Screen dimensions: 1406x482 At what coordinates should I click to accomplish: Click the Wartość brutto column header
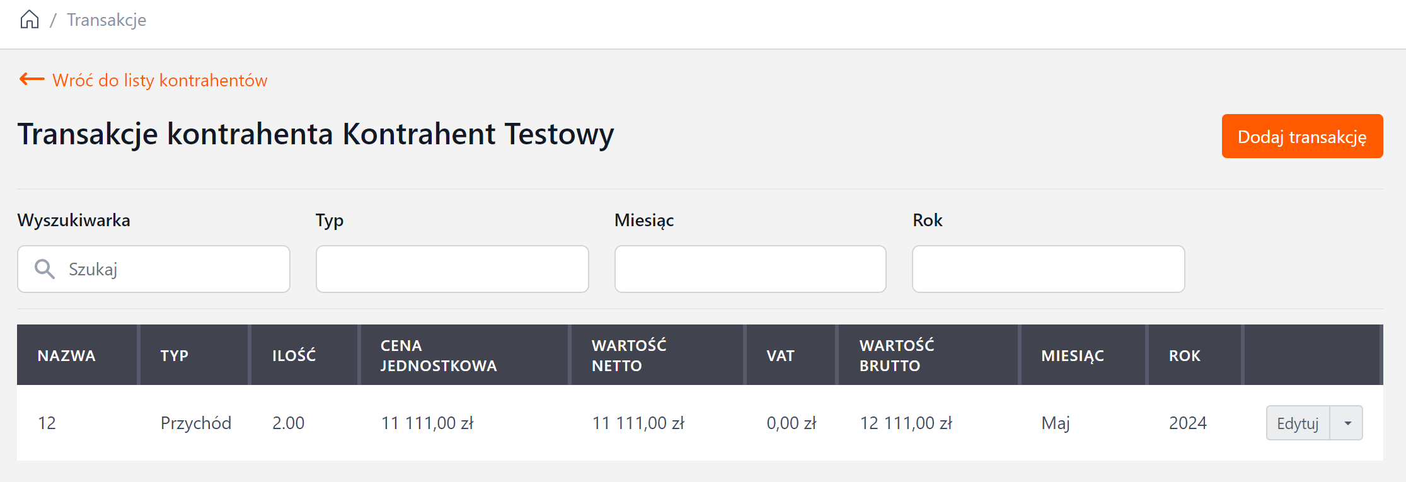[x=897, y=355]
